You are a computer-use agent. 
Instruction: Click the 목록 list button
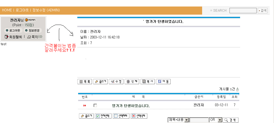[85, 82]
